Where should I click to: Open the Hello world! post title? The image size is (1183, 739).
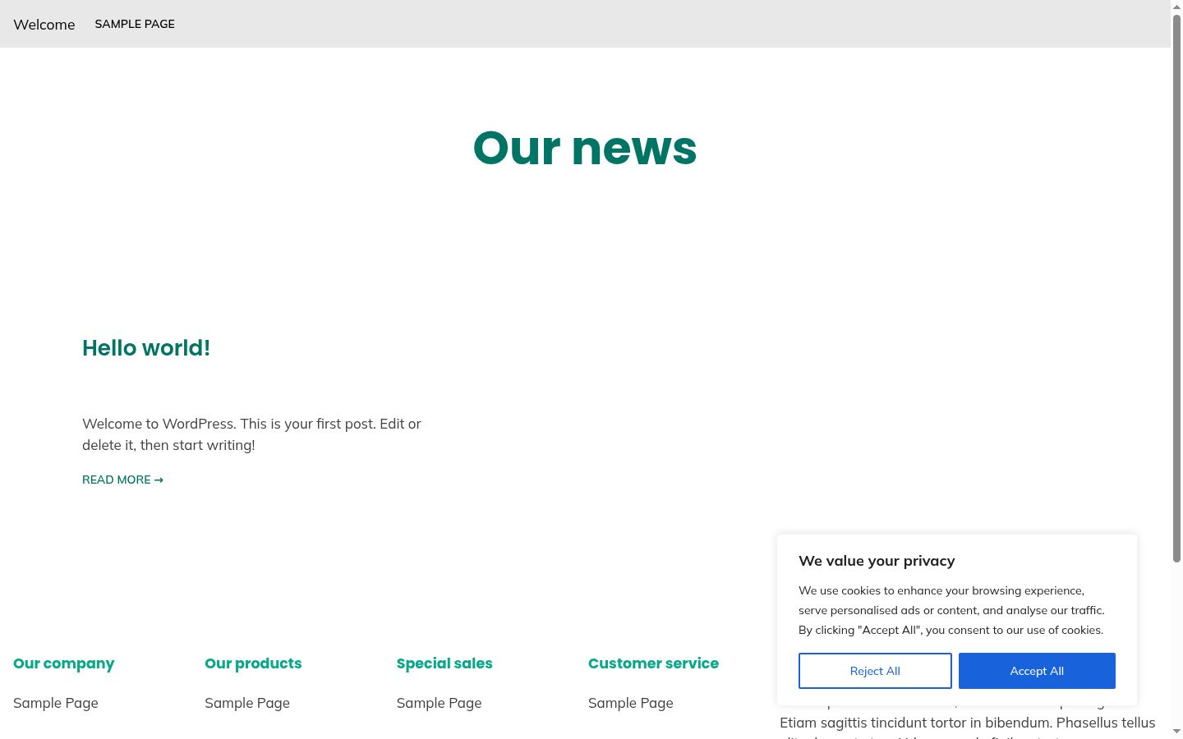[146, 348]
